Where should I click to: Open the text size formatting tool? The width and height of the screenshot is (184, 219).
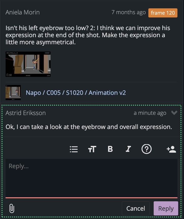pyautogui.click(x=92, y=149)
